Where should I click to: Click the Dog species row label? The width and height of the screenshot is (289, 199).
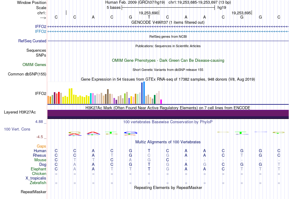point(43,165)
